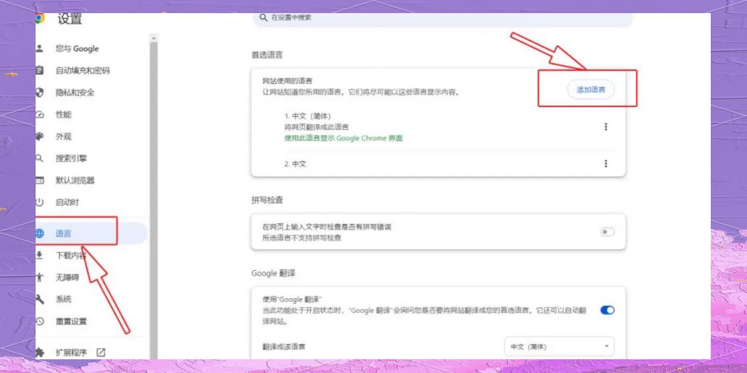Click the sidebar vertical scrollbar

[153, 200]
